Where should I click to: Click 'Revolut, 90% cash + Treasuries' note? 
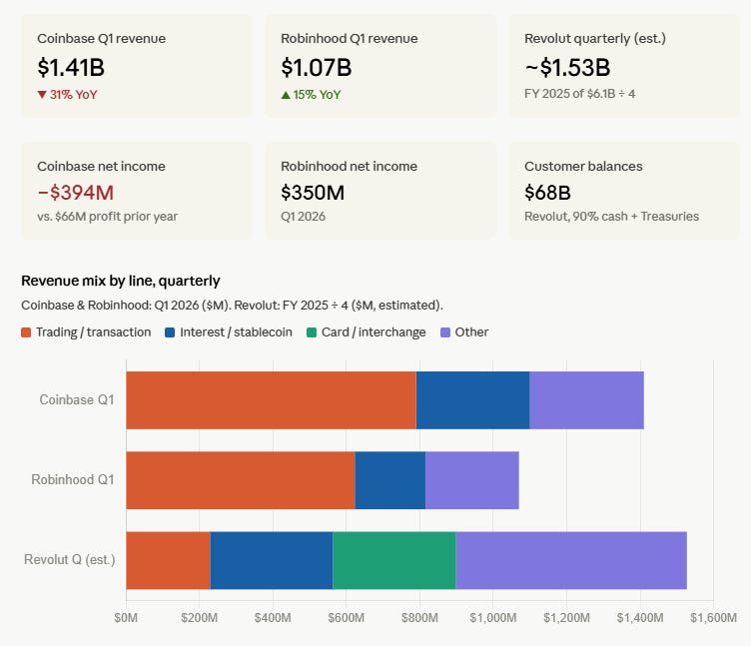pos(611,217)
